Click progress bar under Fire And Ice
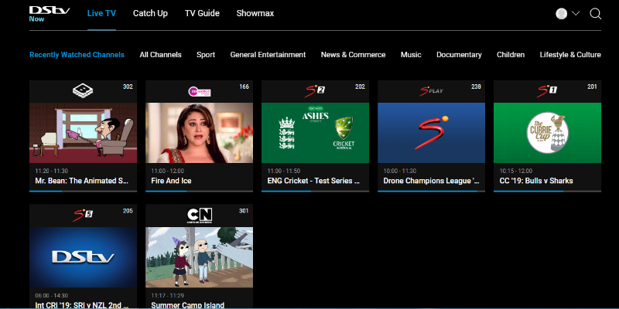The height and width of the screenshot is (309, 619). (x=200, y=191)
